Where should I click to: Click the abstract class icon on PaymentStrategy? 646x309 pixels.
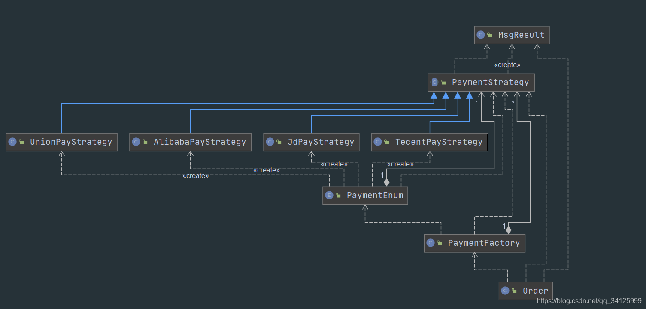434,82
